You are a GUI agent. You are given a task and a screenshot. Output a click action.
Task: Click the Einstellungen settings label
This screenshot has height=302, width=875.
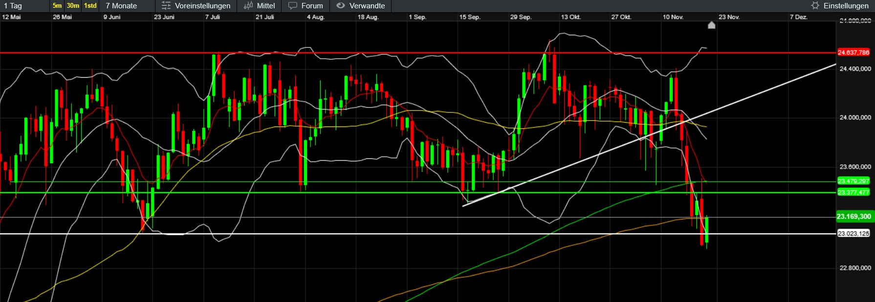pos(846,6)
